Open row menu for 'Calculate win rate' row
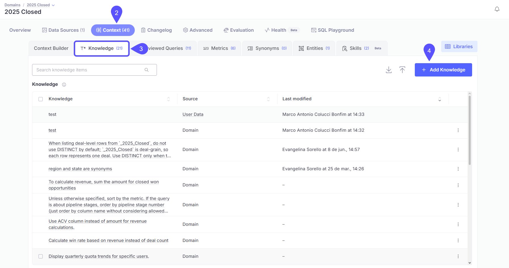The height and width of the screenshot is (268, 509). (458, 241)
